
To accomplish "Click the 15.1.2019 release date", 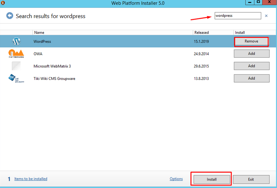I will point(201,42).
